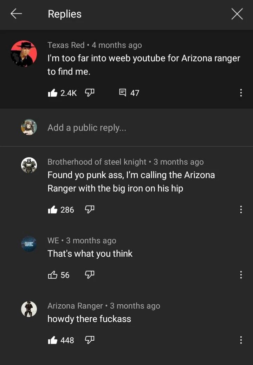View the WE channel avatar

click(x=29, y=244)
